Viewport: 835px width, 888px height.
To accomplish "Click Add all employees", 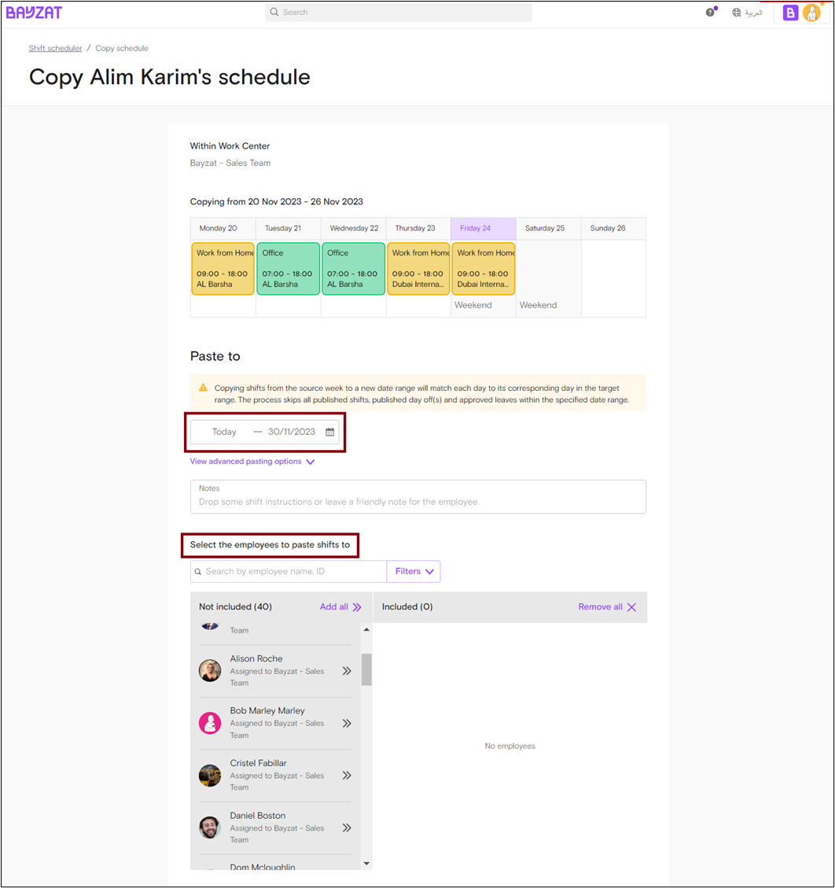I will (x=340, y=607).
